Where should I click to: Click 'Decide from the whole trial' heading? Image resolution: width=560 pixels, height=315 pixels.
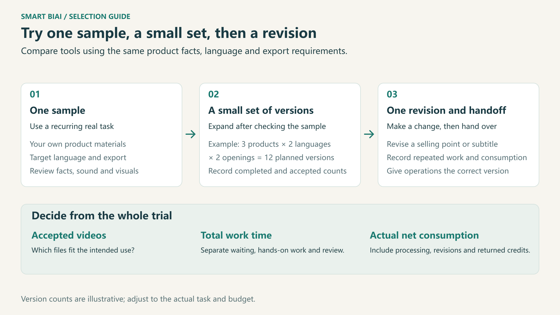point(102,216)
